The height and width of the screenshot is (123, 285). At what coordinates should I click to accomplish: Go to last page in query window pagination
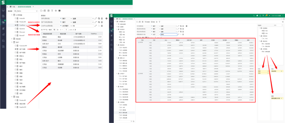pos(75,29)
